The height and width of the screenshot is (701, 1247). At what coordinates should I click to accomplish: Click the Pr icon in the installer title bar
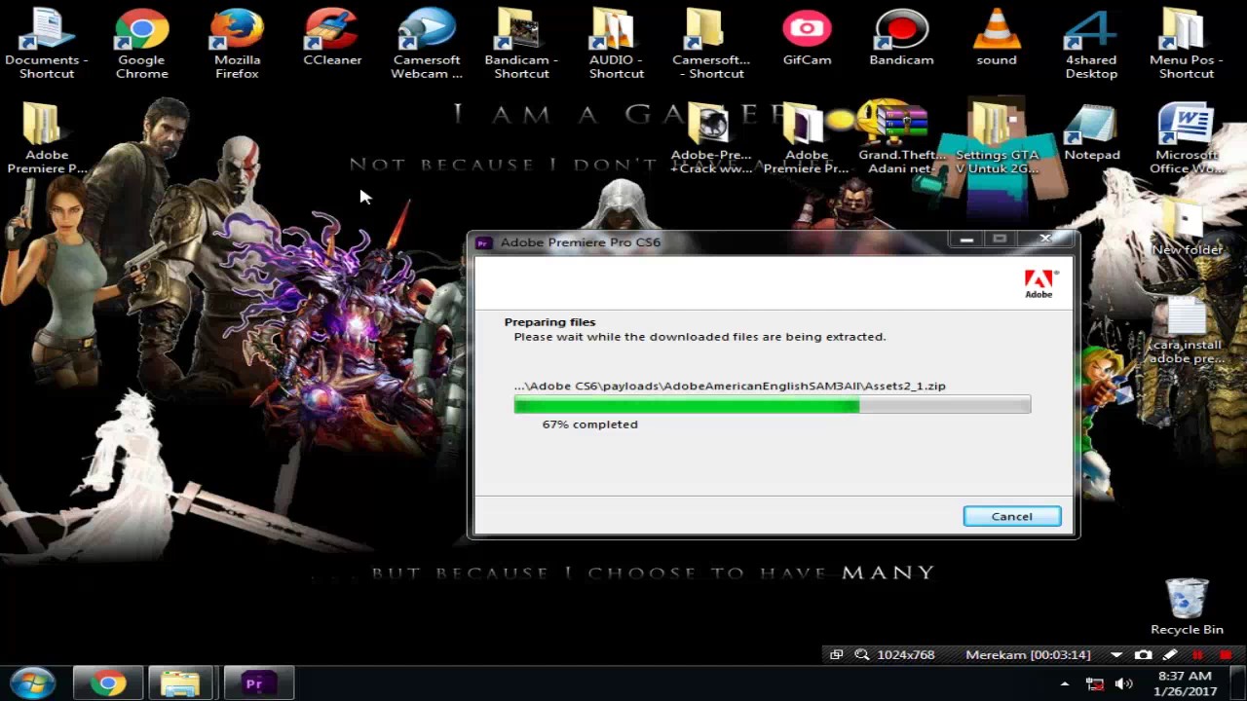(483, 242)
